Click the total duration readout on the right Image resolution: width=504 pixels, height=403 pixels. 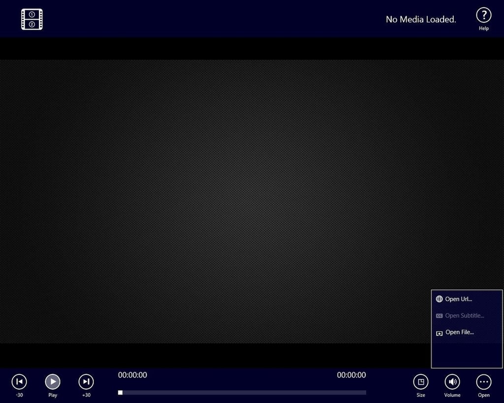pyautogui.click(x=351, y=375)
